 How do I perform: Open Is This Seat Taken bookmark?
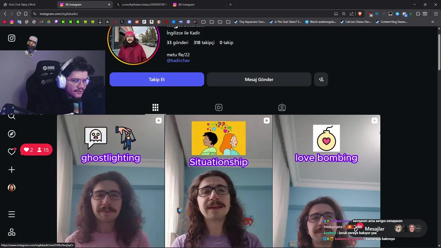pos(285,22)
